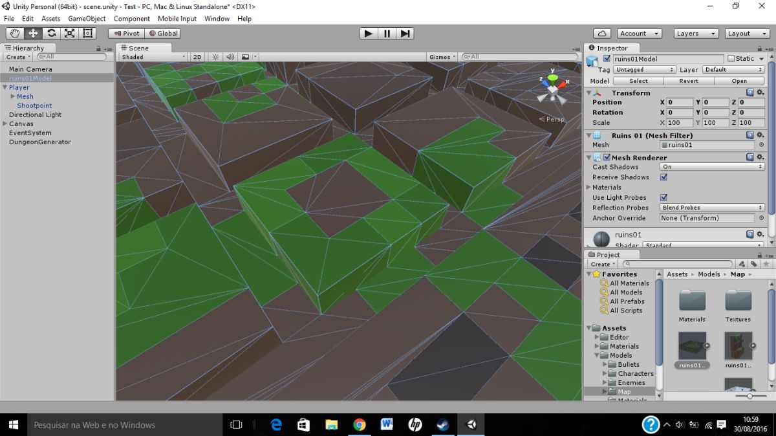Viewport: 776px width, 436px height.
Task: Click Position X input field
Action: [680, 102]
